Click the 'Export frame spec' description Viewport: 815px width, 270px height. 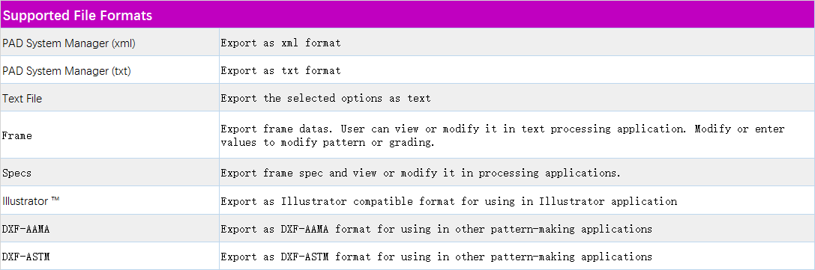421,173
